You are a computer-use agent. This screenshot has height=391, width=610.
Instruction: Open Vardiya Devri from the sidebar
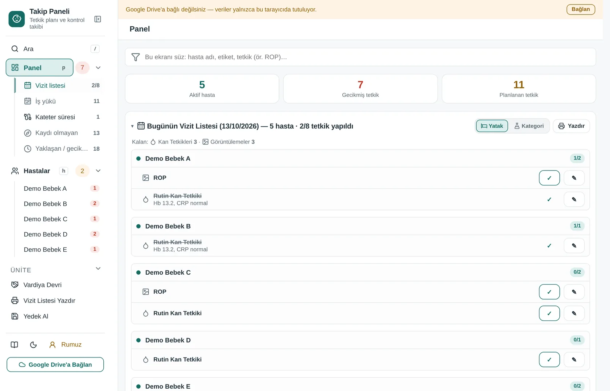click(55, 285)
